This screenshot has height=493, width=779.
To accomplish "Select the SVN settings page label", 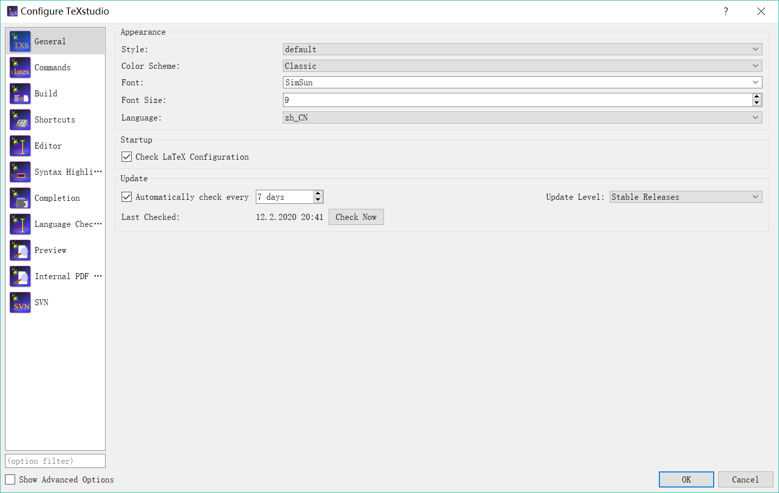I will tap(41, 302).
